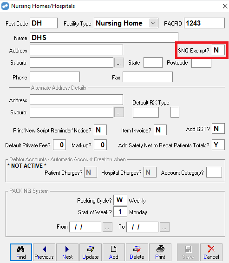
Task: Open the Facility Type dropdown
Action: (x=153, y=23)
